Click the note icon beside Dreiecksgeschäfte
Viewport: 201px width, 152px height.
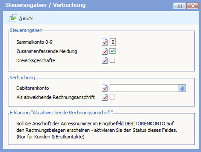pyautogui.click(x=105, y=60)
